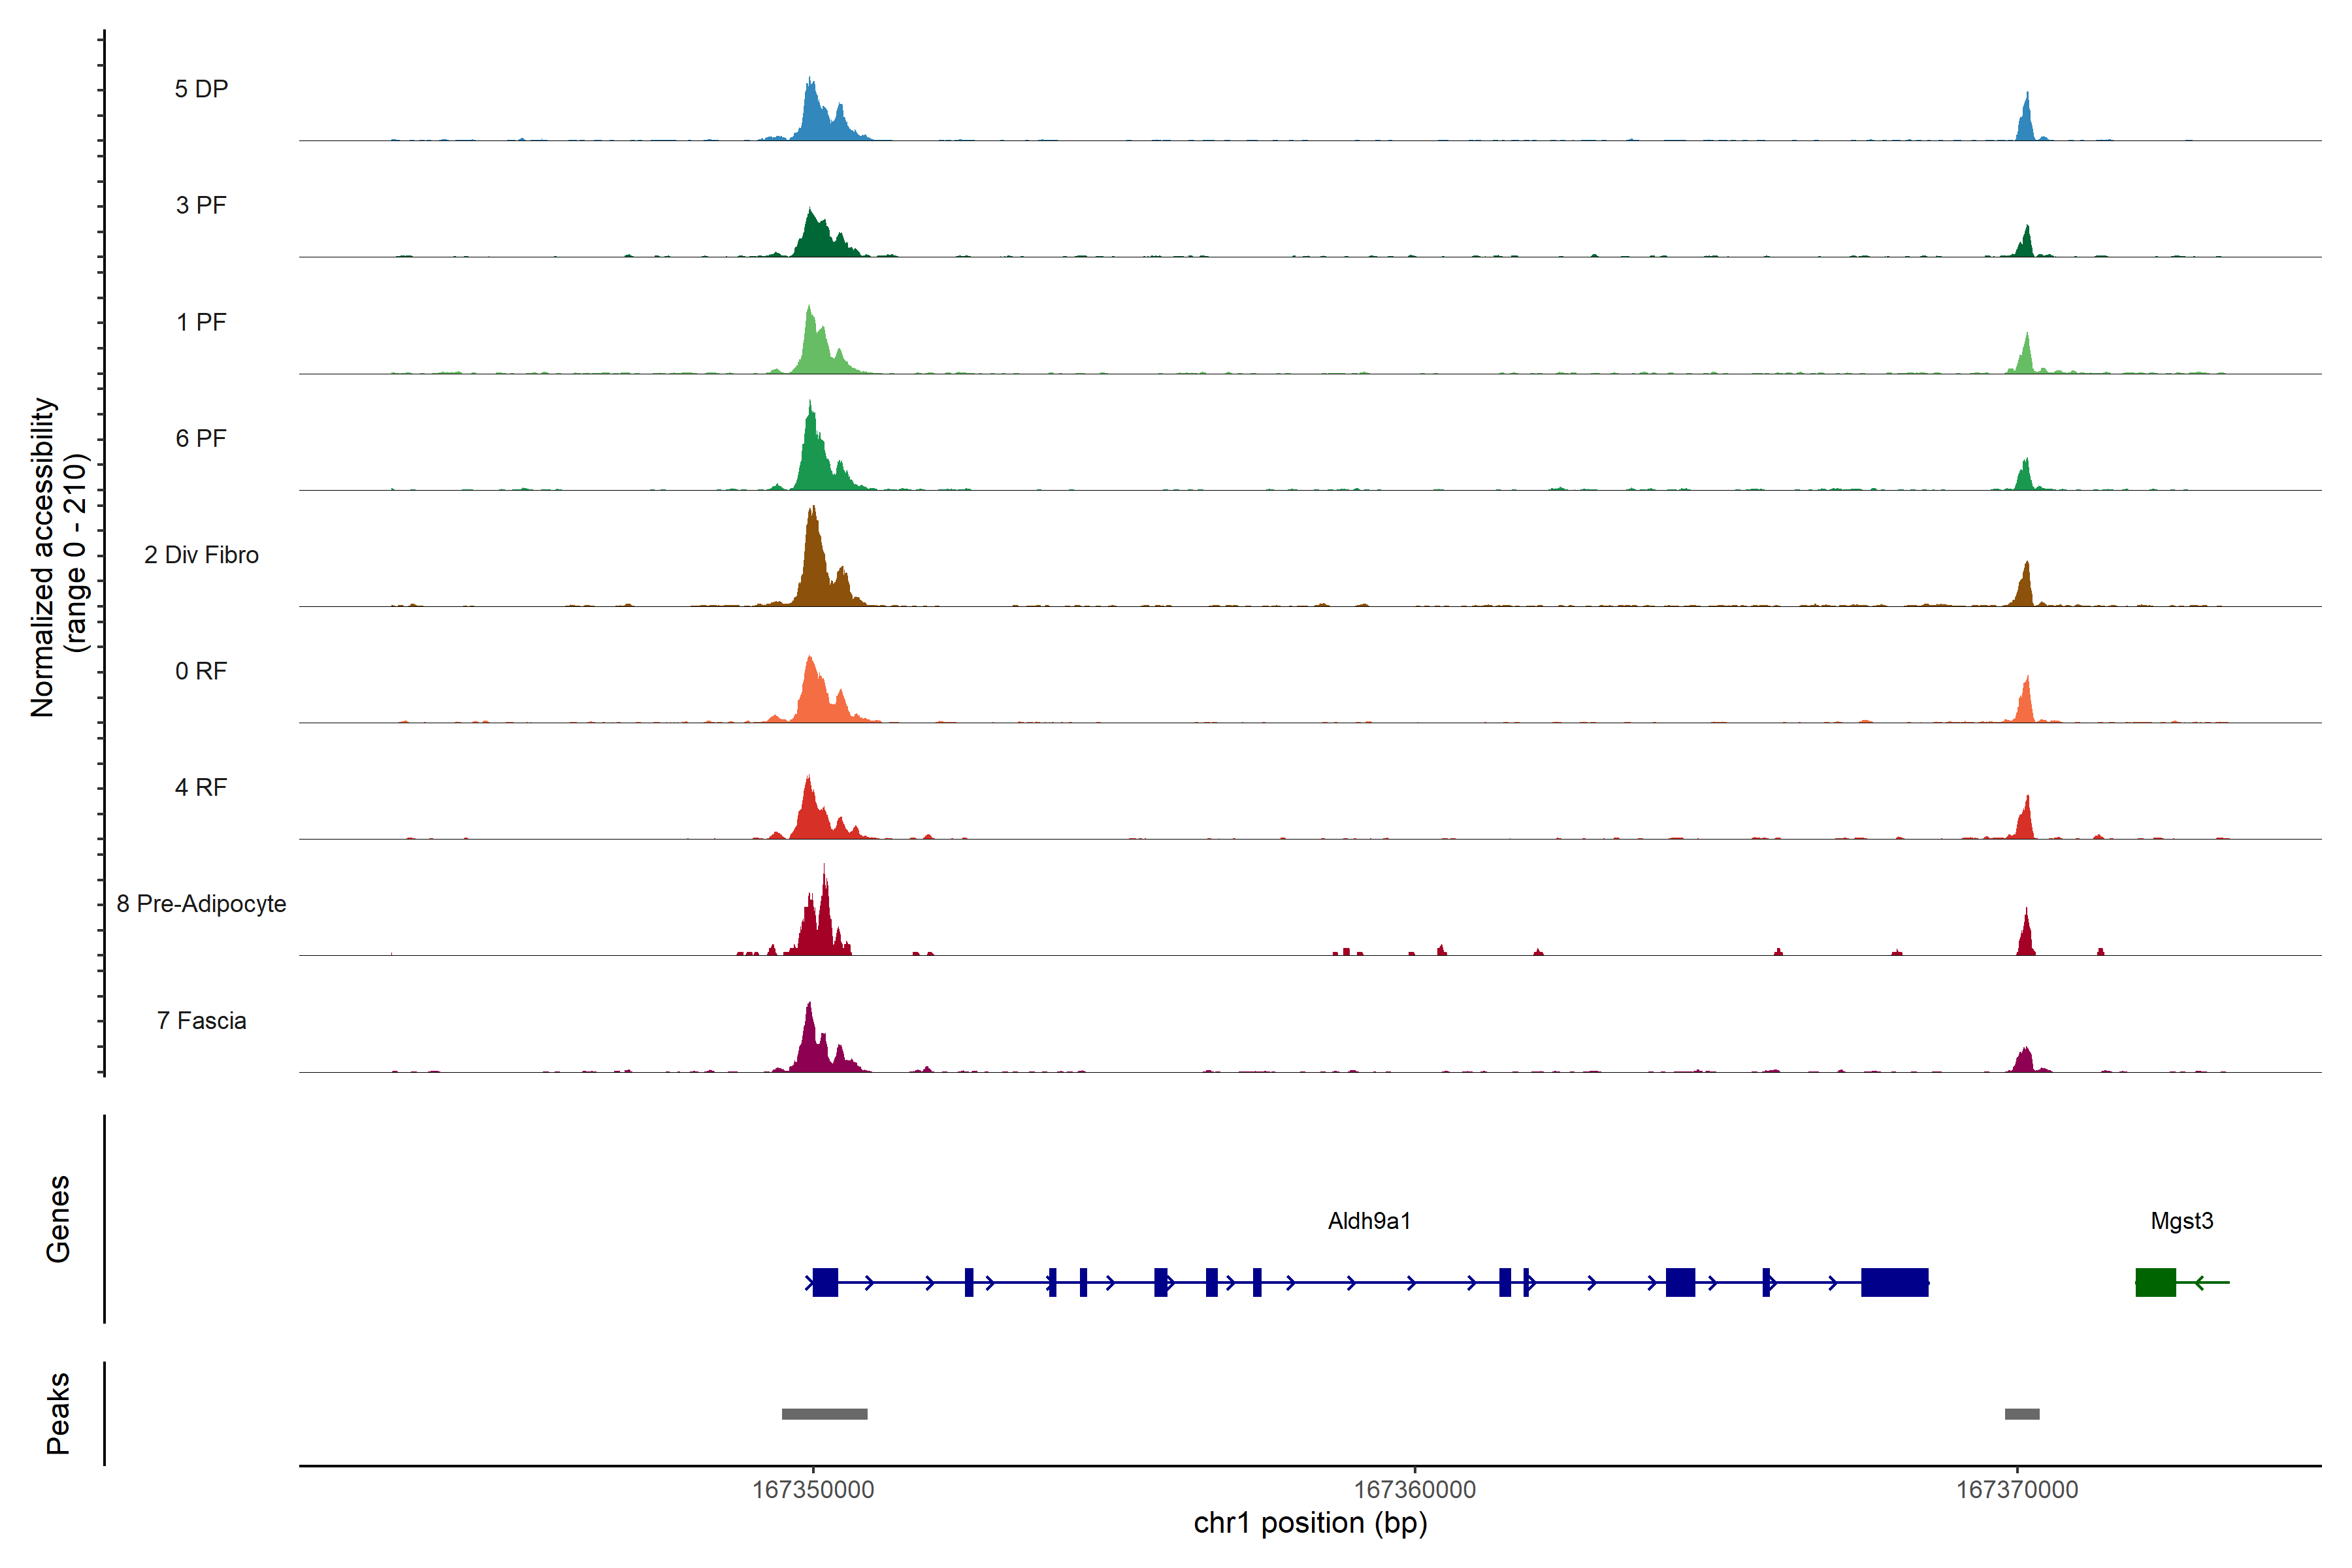Click the Aldh9a1 gene name label
This screenshot has height=1568, width=2352.
pos(1369,1221)
